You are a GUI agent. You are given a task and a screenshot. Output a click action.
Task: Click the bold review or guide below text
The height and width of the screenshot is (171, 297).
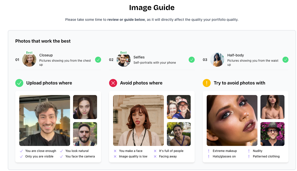(126, 20)
